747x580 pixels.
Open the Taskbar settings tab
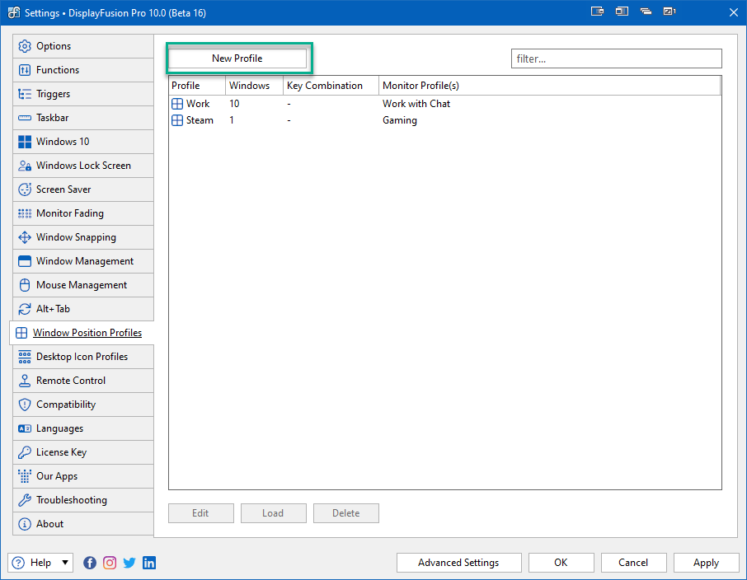click(x=83, y=118)
